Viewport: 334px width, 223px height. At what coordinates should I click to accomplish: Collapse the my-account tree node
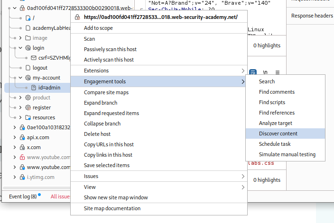tap(20, 78)
